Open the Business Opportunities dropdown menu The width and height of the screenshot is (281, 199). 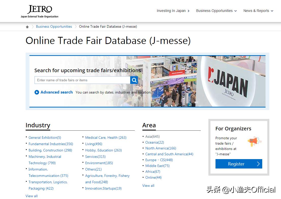tap(216, 11)
